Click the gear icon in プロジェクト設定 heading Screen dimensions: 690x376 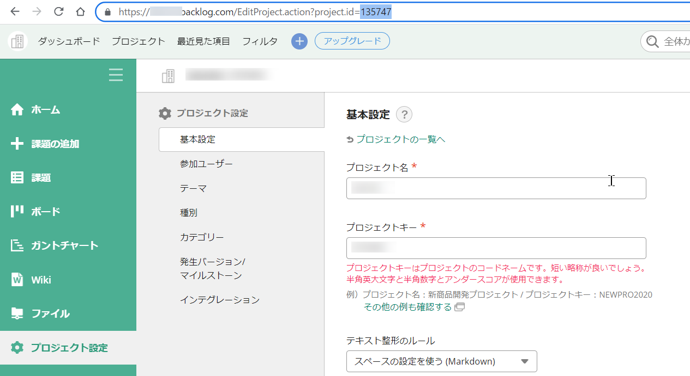(x=165, y=113)
